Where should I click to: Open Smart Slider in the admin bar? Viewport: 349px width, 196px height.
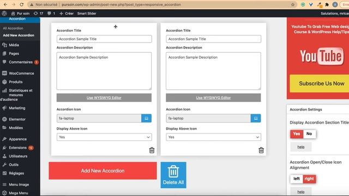(87, 13)
